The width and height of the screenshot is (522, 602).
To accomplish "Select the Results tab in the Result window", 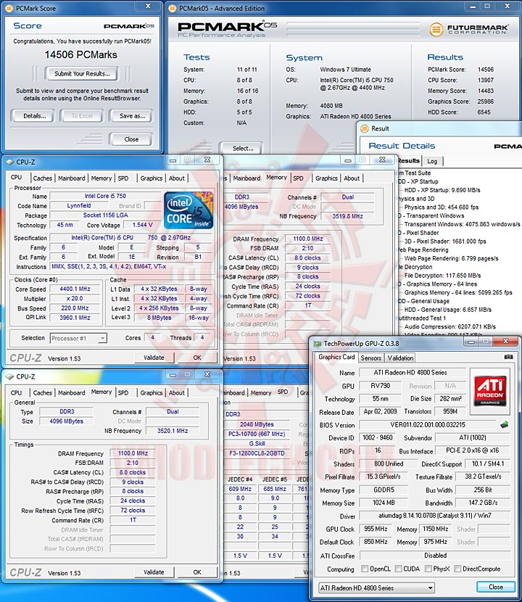I will click(x=409, y=161).
